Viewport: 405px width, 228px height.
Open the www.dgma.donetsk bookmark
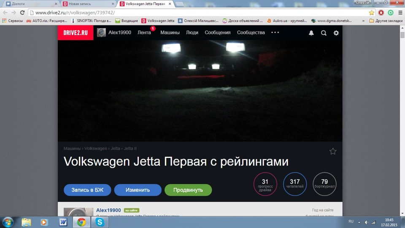coord(332,21)
